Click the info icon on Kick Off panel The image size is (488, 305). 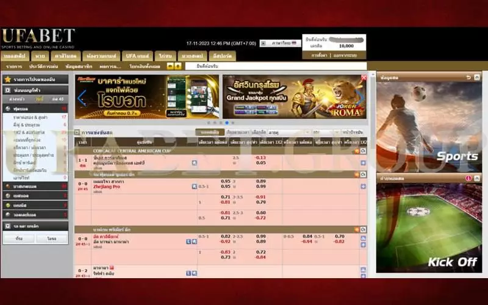(x=468, y=178)
